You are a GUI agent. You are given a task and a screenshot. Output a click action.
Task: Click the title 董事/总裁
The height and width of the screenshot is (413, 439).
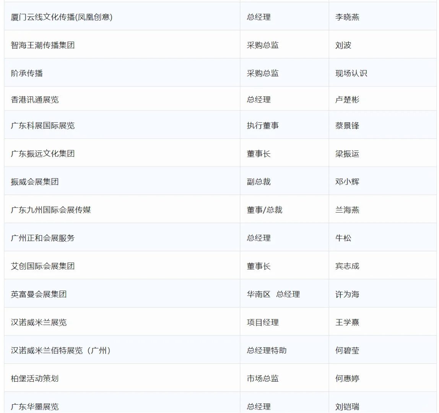(x=265, y=210)
